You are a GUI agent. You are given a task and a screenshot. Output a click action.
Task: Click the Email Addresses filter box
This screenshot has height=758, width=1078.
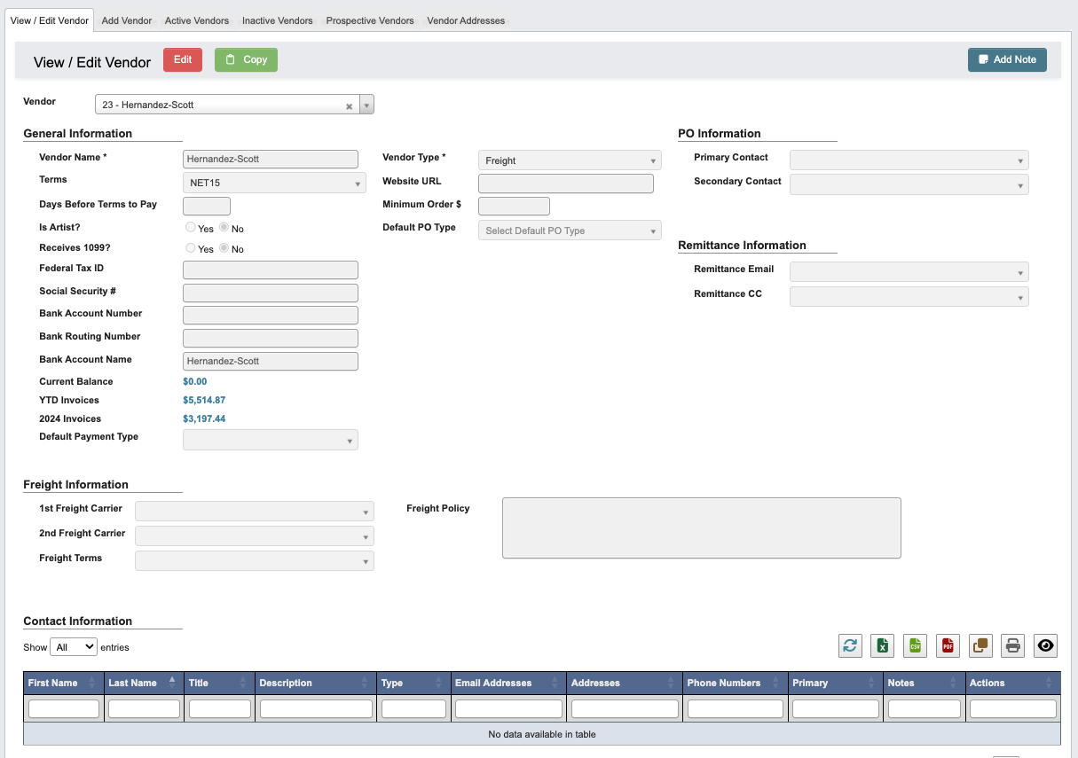click(508, 709)
